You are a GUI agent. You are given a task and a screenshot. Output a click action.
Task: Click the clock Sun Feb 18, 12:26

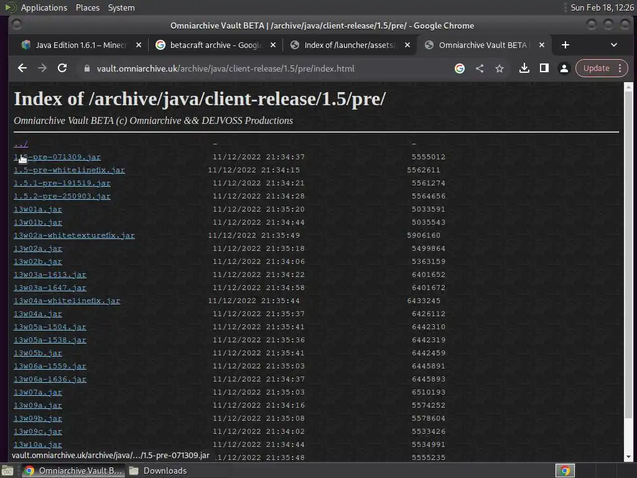(x=602, y=7)
